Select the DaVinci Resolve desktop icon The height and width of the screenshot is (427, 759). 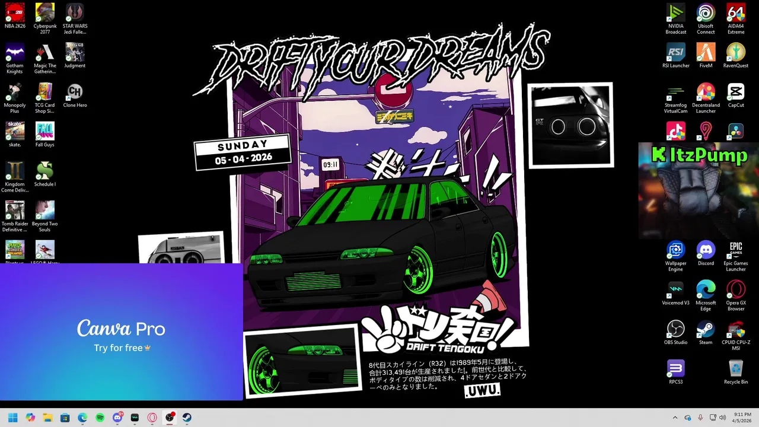coord(736,130)
